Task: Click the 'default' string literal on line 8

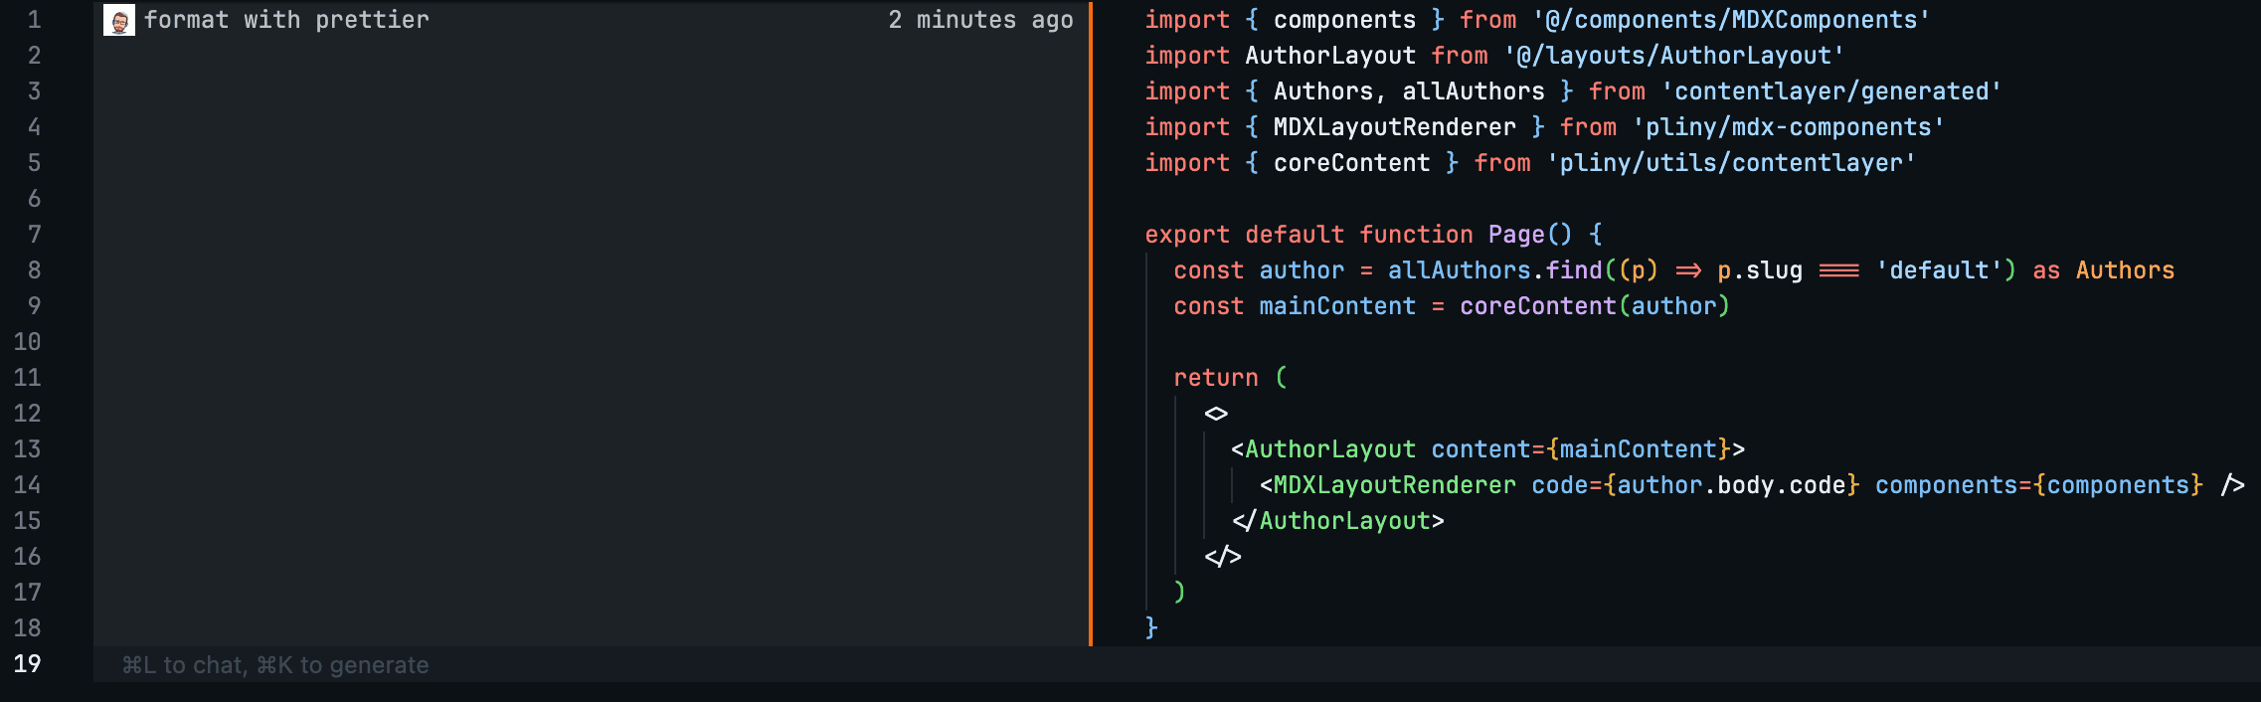Action: pos(1938,270)
